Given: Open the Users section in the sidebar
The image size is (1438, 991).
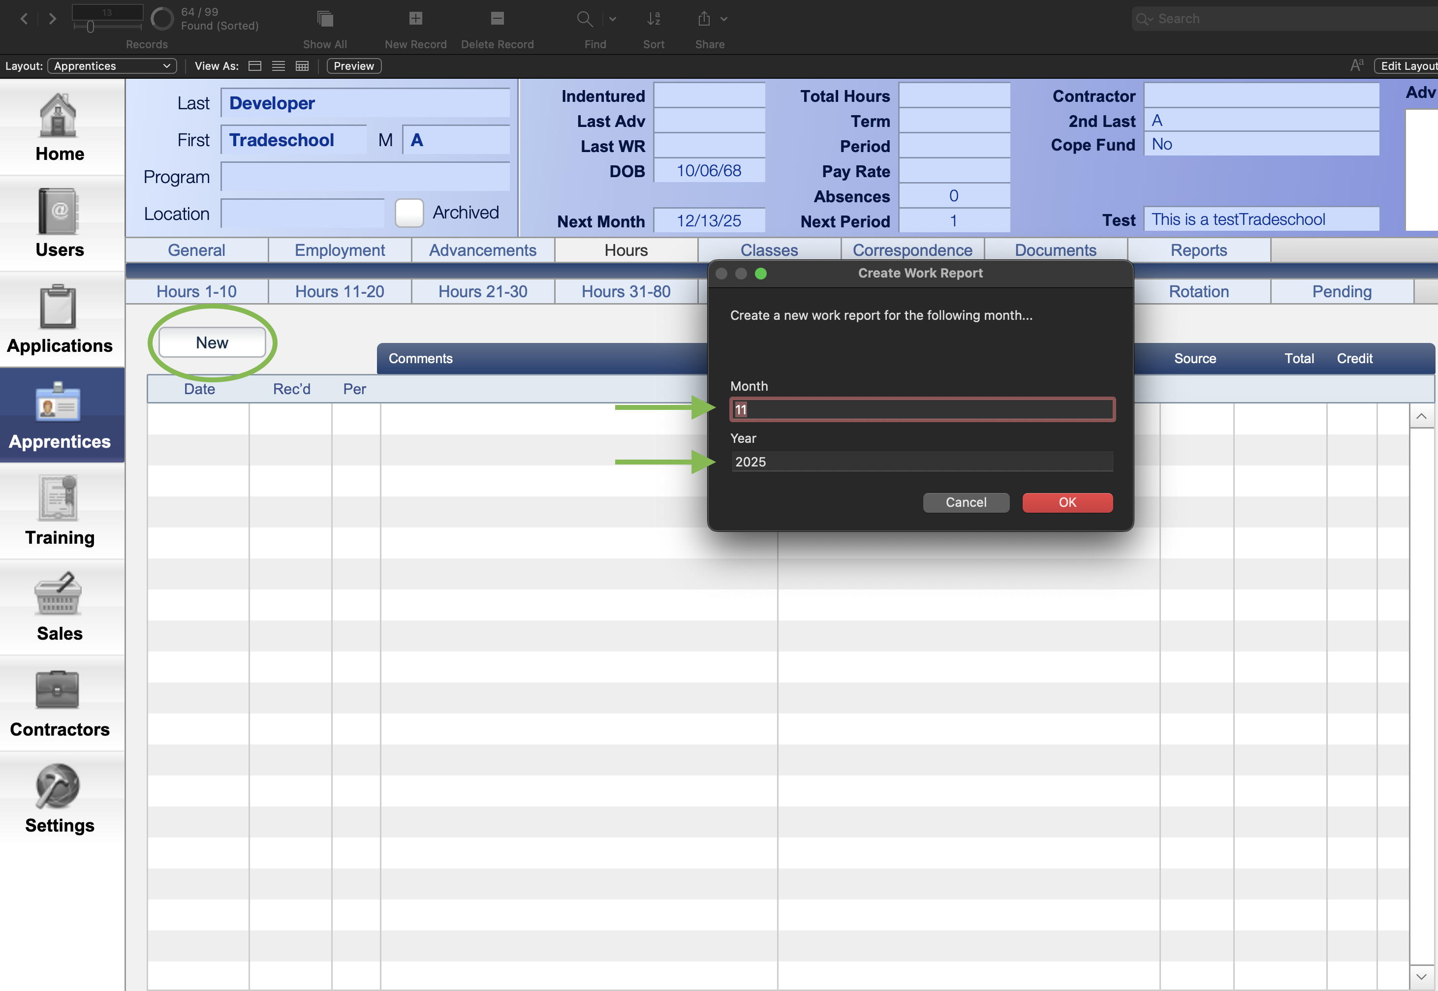Looking at the screenshot, I should pyautogui.click(x=59, y=223).
